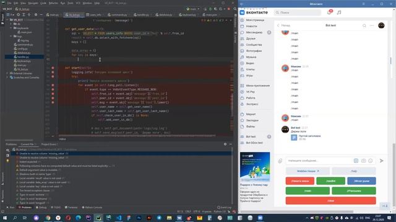Collapse the logs folder arrow
Image resolution: width=396 pixels, height=222 pixels.
click(11, 36)
